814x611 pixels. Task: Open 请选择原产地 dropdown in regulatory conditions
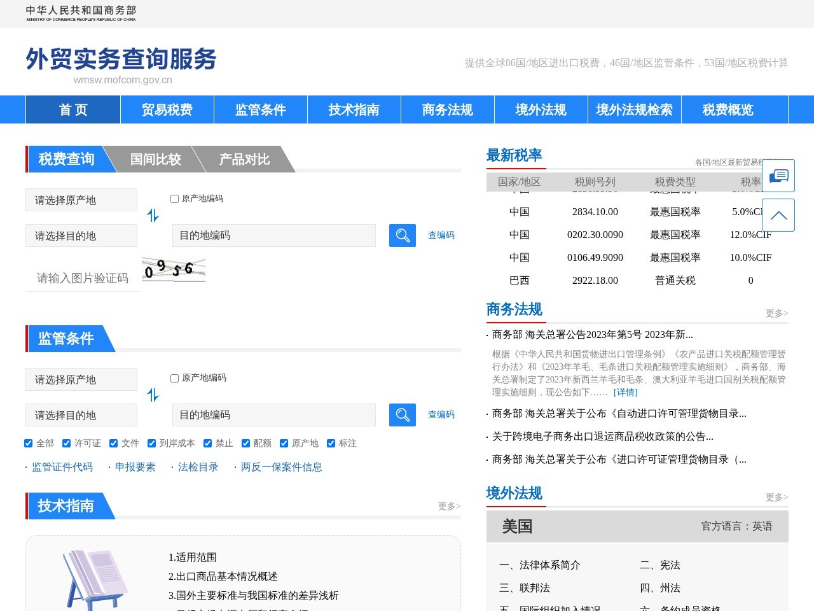[81, 379]
